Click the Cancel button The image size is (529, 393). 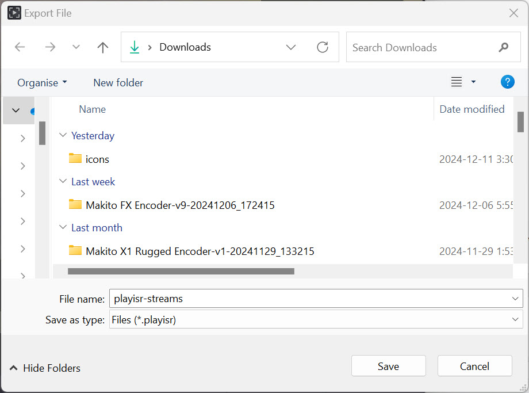pos(474,366)
